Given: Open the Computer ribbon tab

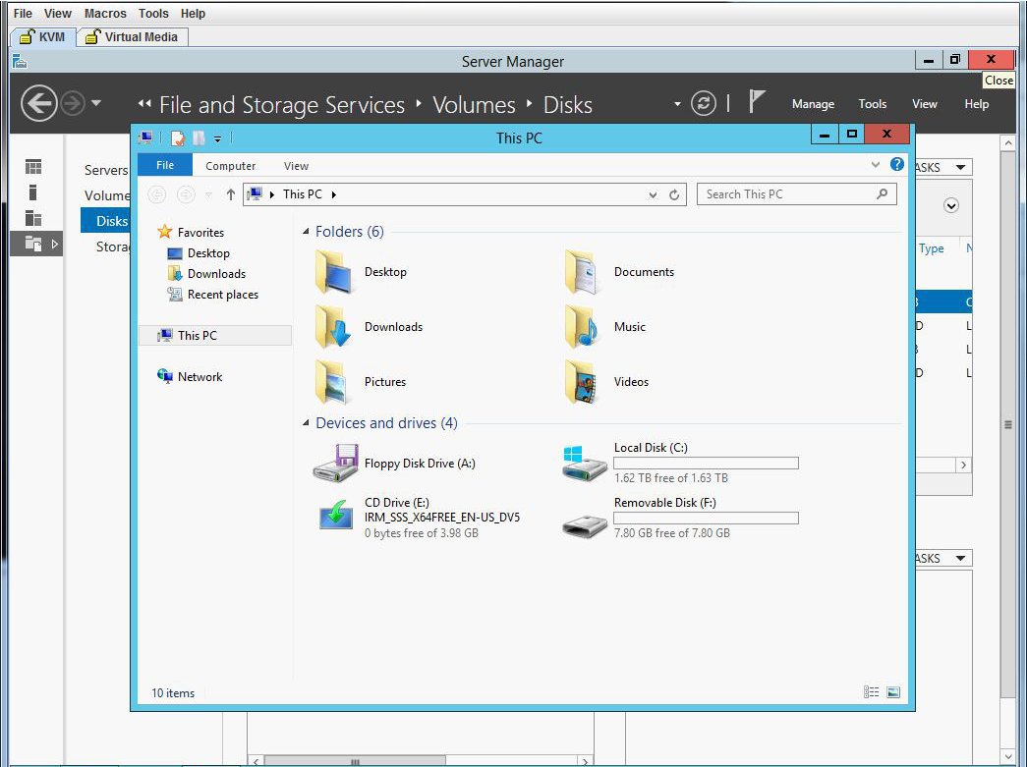Looking at the screenshot, I should [231, 166].
